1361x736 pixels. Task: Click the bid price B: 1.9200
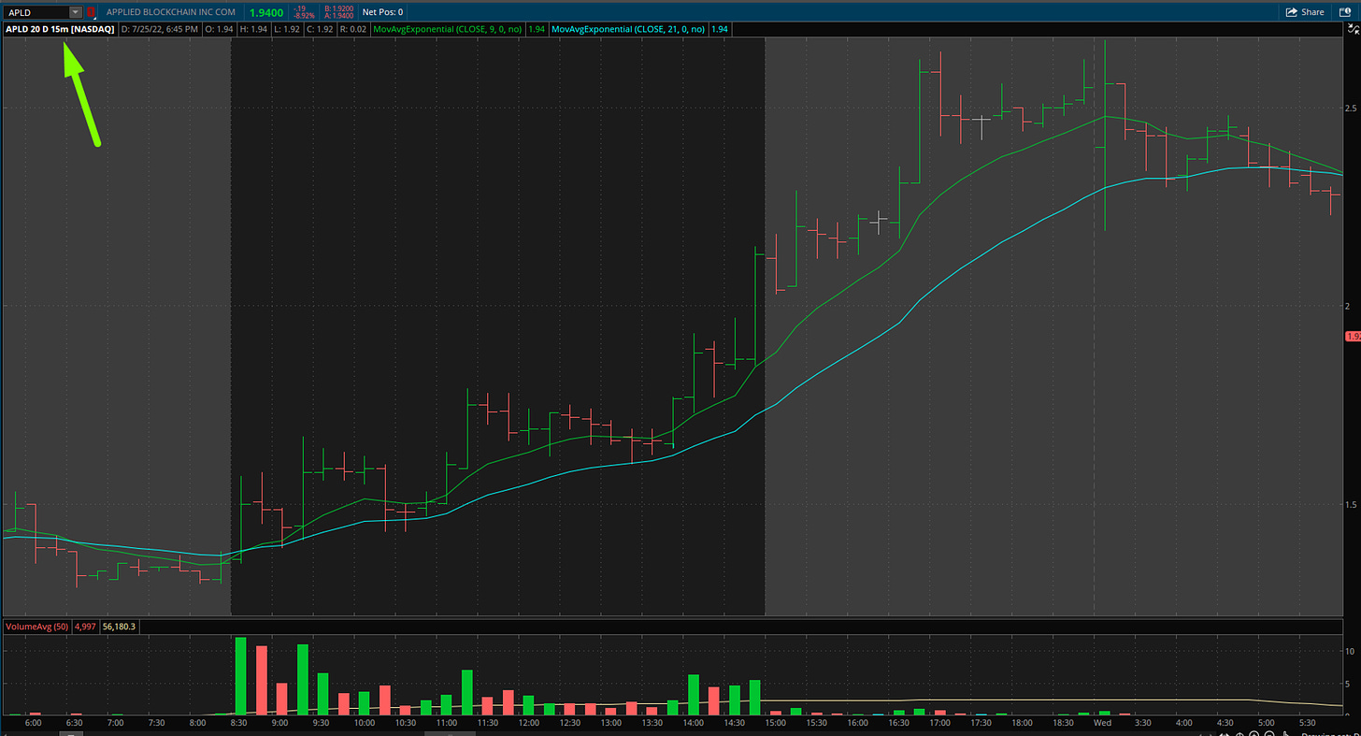click(339, 8)
